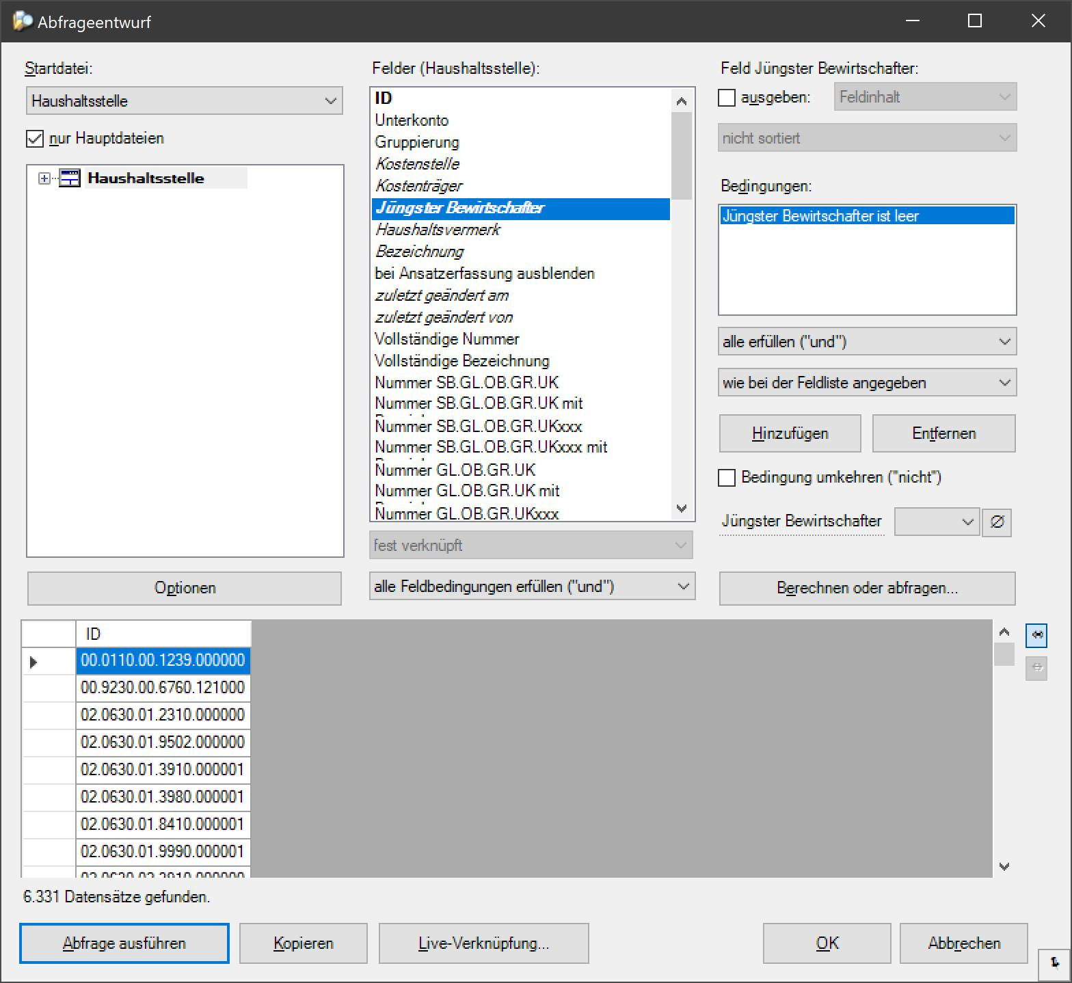The width and height of the screenshot is (1072, 983).
Task: Select condition 'Jüngster Bewirtschafter ist leer'
Action: click(867, 216)
